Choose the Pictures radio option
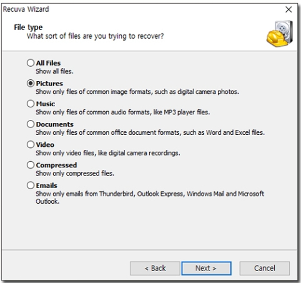The image size is (301, 283). tap(31, 83)
